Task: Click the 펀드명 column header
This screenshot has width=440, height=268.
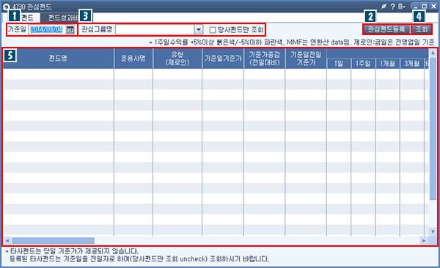Action: click(x=59, y=59)
